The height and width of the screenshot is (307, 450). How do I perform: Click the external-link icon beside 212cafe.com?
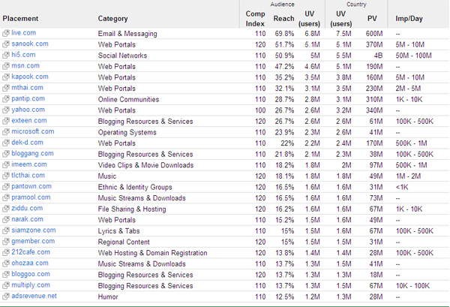(x=6, y=252)
